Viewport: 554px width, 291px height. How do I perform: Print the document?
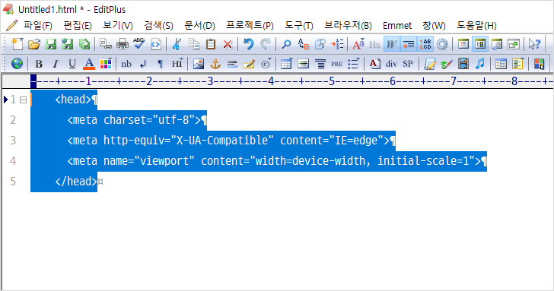point(123,44)
